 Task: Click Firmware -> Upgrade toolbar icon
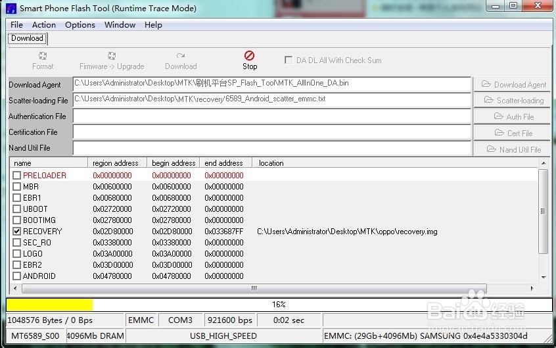point(112,56)
